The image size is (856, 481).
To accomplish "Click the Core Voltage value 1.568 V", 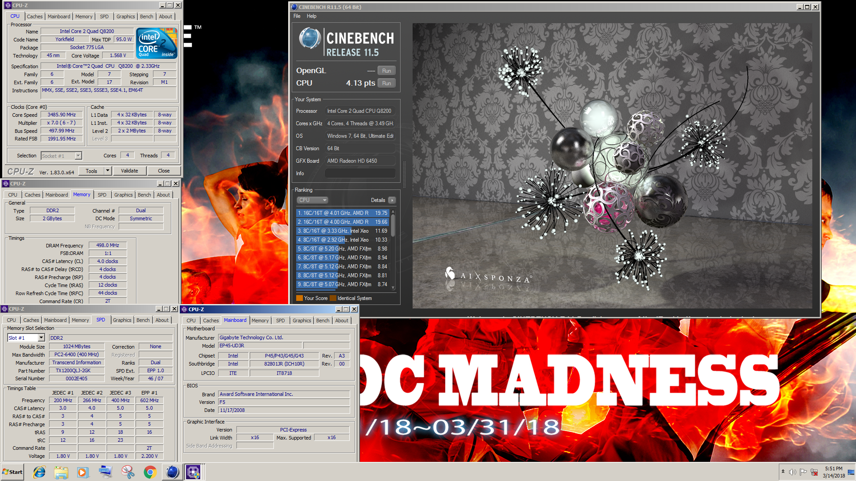I will [x=118, y=55].
